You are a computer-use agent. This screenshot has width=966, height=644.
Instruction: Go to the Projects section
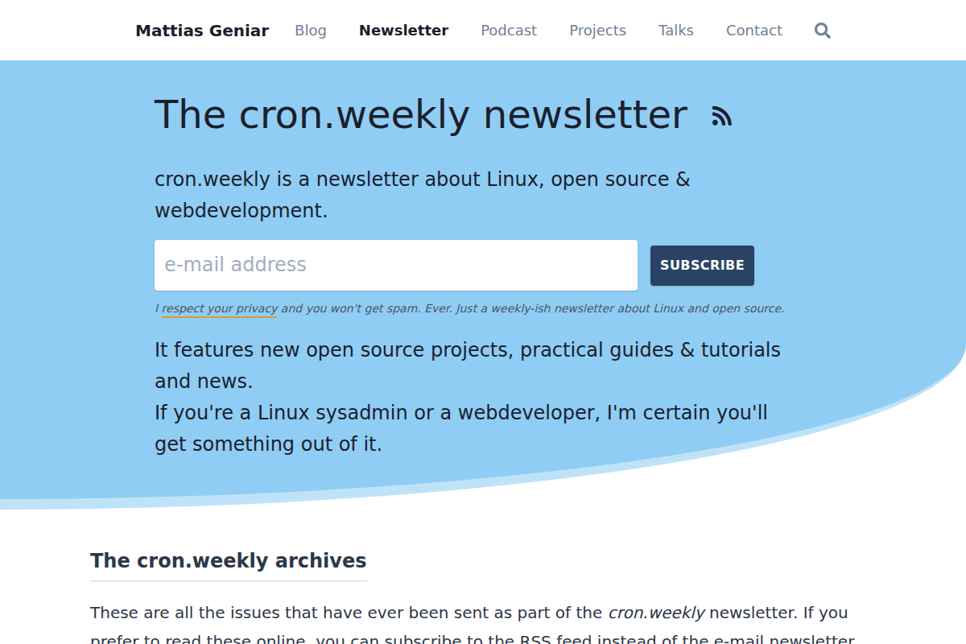click(x=597, y=30)
